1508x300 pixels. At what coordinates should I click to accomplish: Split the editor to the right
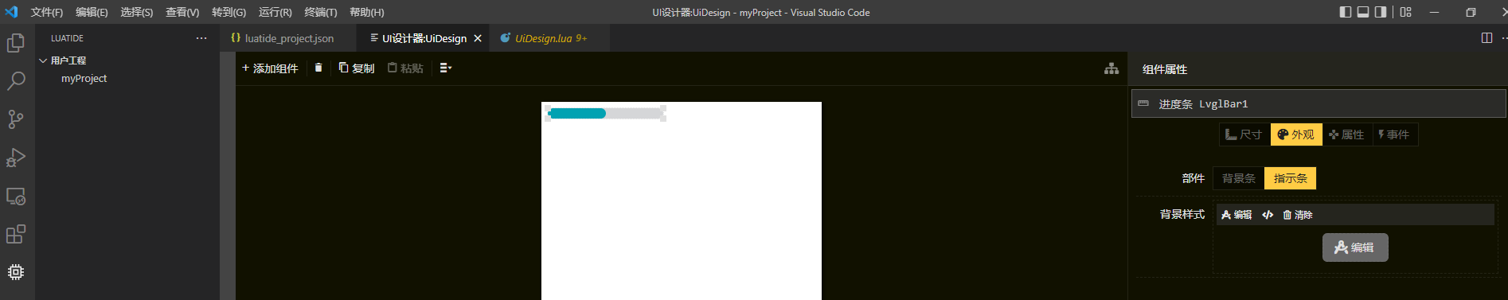click(x=1487, y=38)
